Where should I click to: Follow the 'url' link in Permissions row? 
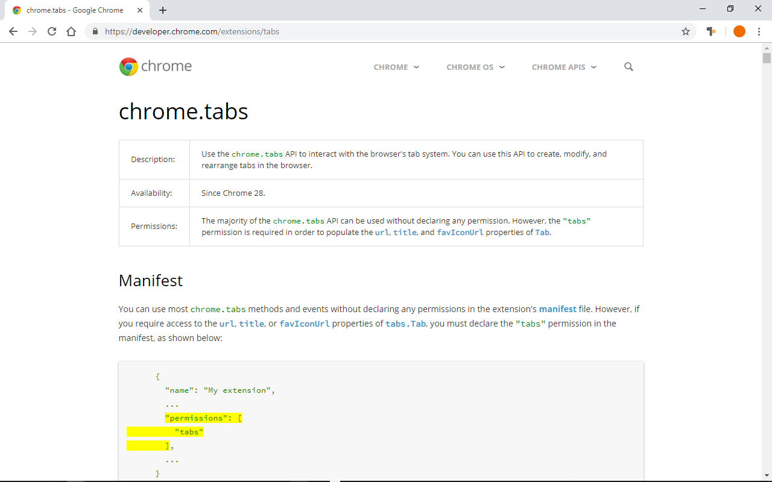click(382, 233)
